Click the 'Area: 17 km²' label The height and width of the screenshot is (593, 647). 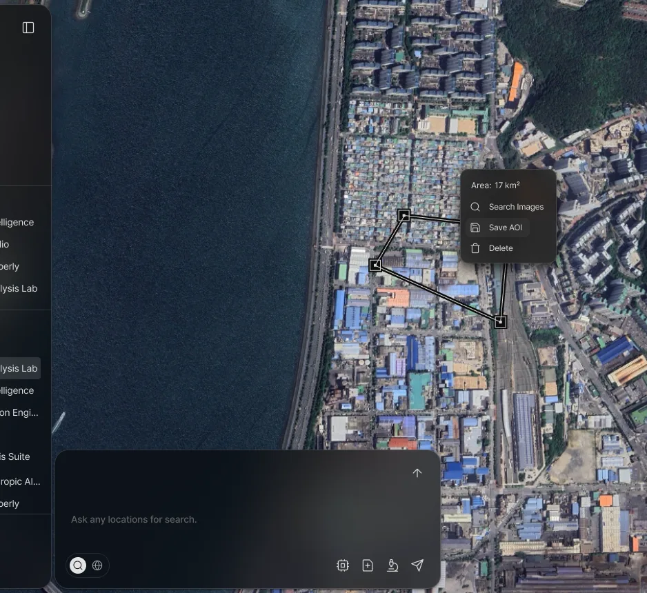click(x=495, y=185)
